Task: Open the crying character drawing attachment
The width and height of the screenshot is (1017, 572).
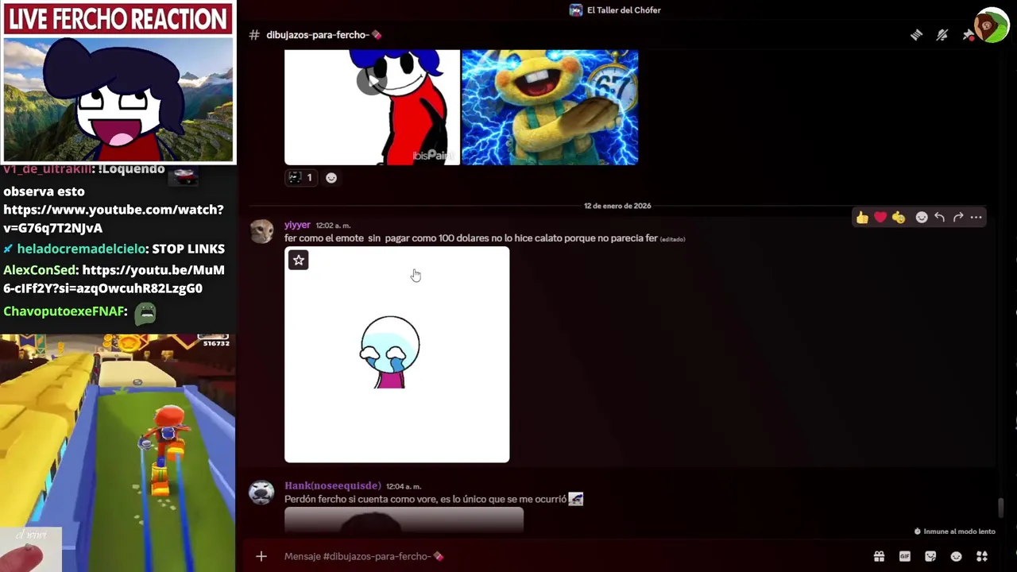Action: [397, 354]
